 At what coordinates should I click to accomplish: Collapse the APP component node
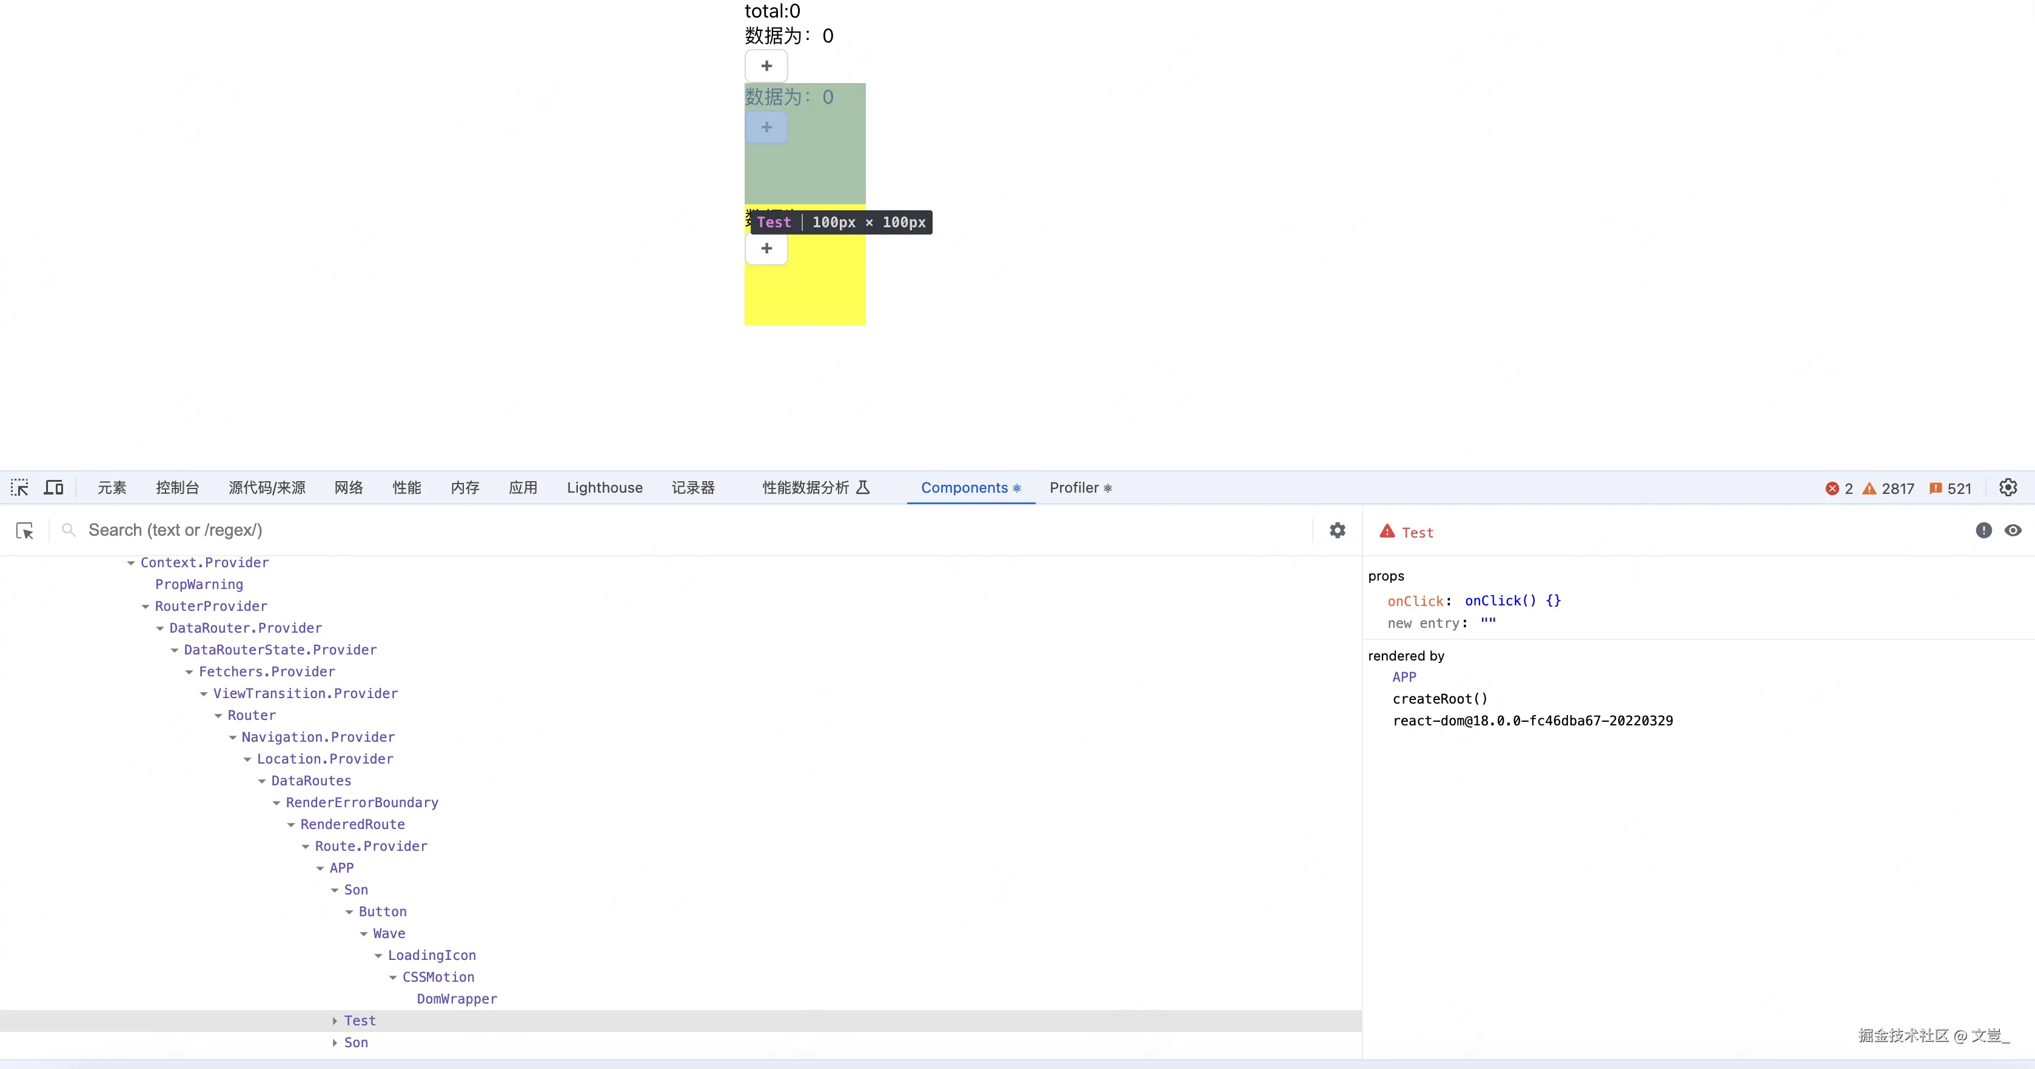pos(320,868)
